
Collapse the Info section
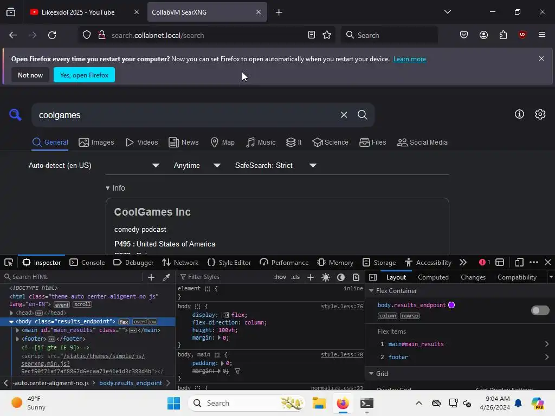click(115, 188)
